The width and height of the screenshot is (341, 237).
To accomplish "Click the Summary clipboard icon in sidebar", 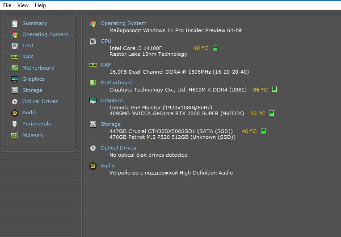I will (15, 24).
